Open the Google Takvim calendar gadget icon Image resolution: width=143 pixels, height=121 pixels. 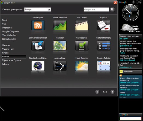click(104, 66)
